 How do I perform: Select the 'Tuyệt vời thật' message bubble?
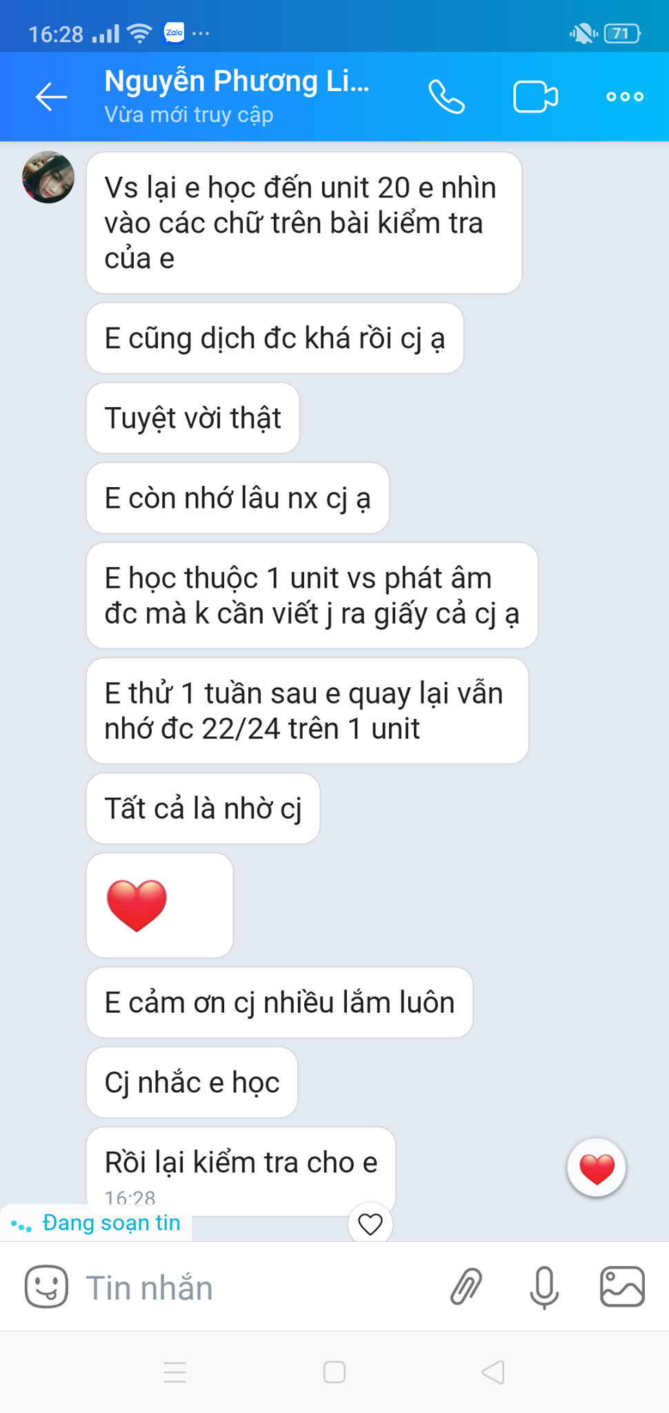coord(193,418)
